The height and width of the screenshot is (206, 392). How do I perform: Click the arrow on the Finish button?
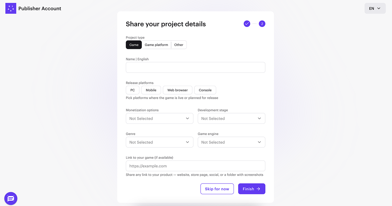[258, 189]
